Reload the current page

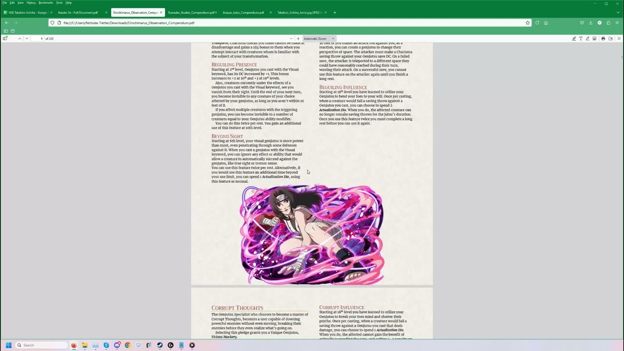[x=537, y=22]
